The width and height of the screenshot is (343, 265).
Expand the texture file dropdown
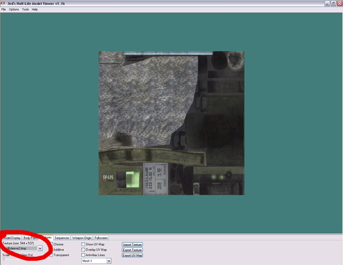point(40,248)
